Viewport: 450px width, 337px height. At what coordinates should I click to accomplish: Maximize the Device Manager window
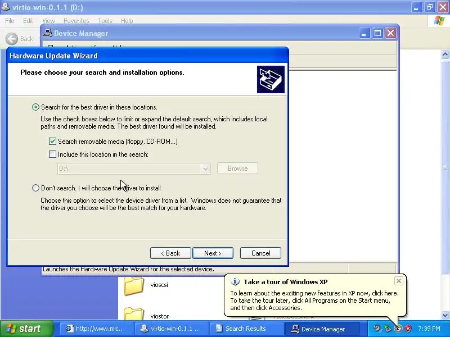click(x=377, y=33)
